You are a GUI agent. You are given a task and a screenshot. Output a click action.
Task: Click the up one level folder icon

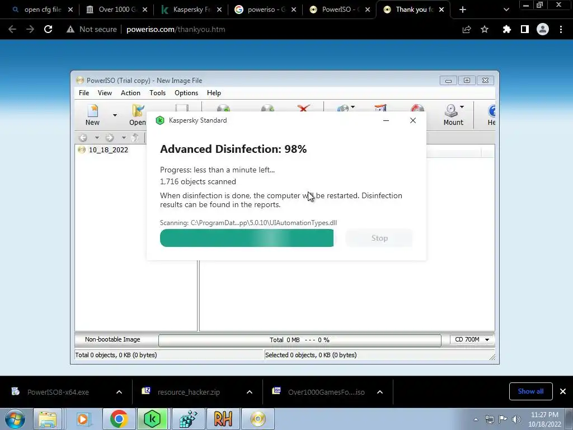tap(135, 138)
